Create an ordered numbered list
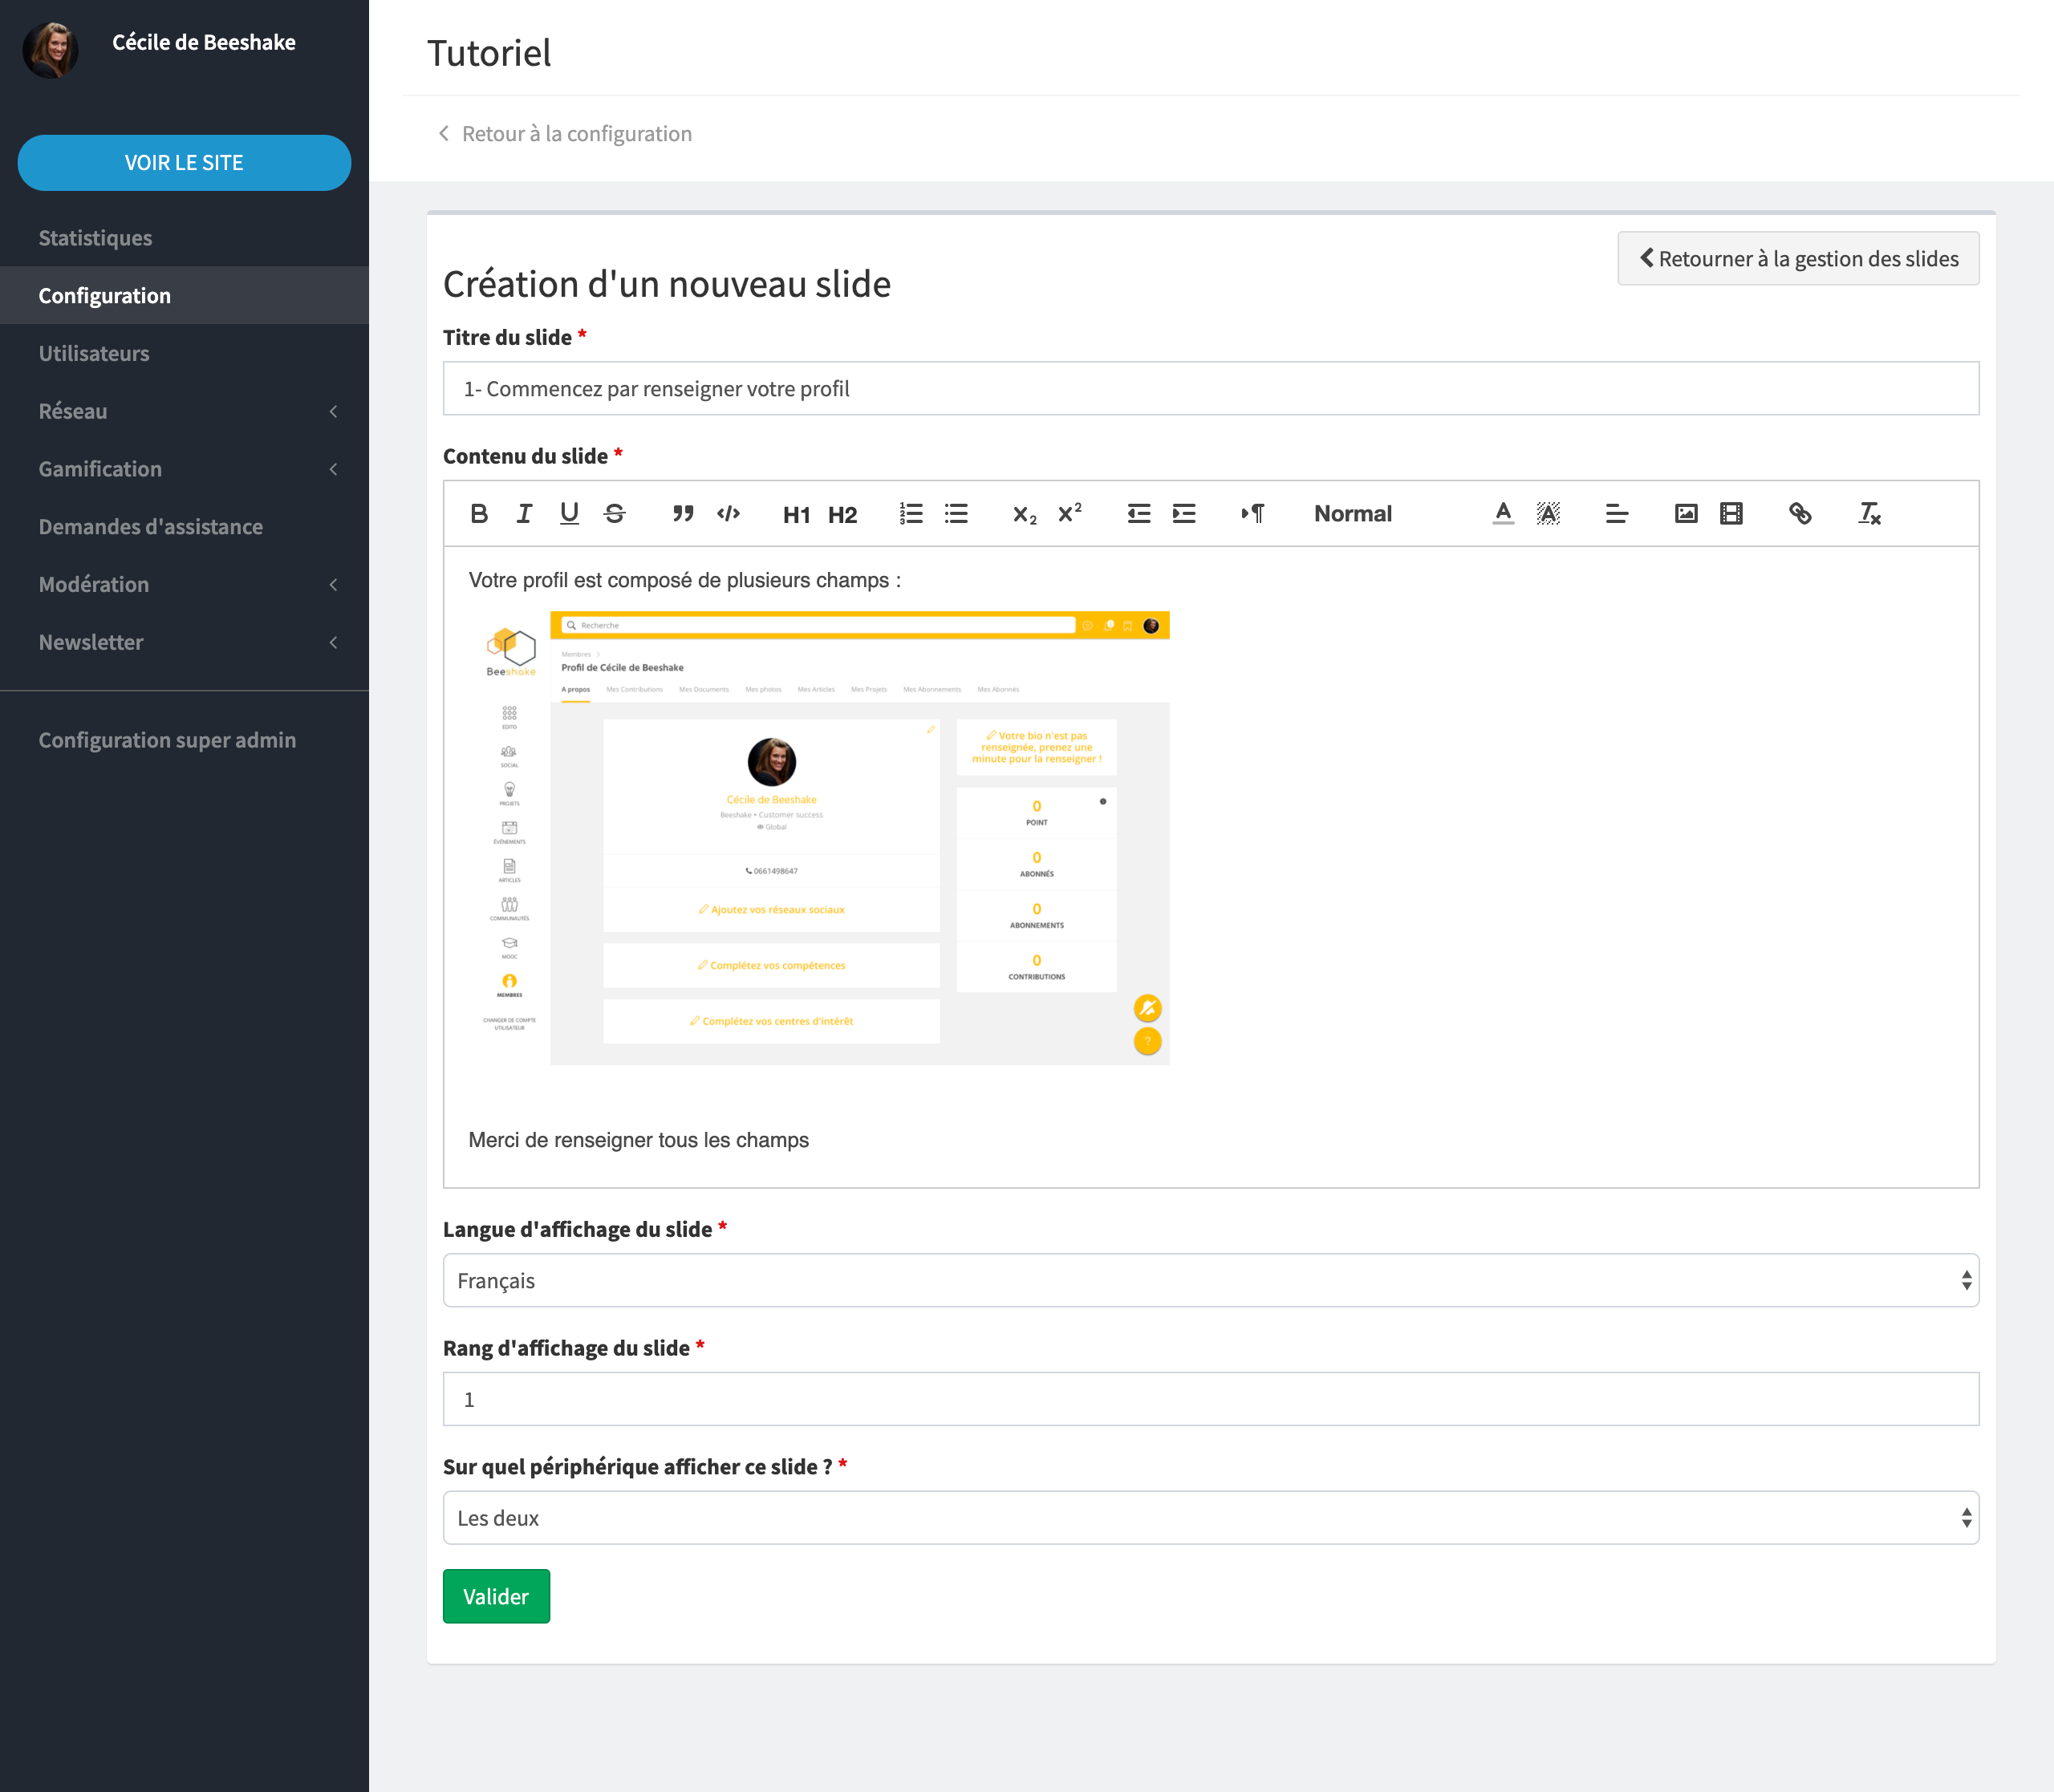This screenshot has width=2054, height=1792. (910, 513)
